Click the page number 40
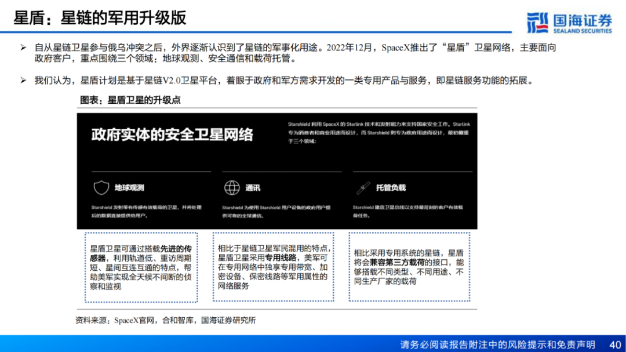Screen dimensions: 626x352 point(615,344)
